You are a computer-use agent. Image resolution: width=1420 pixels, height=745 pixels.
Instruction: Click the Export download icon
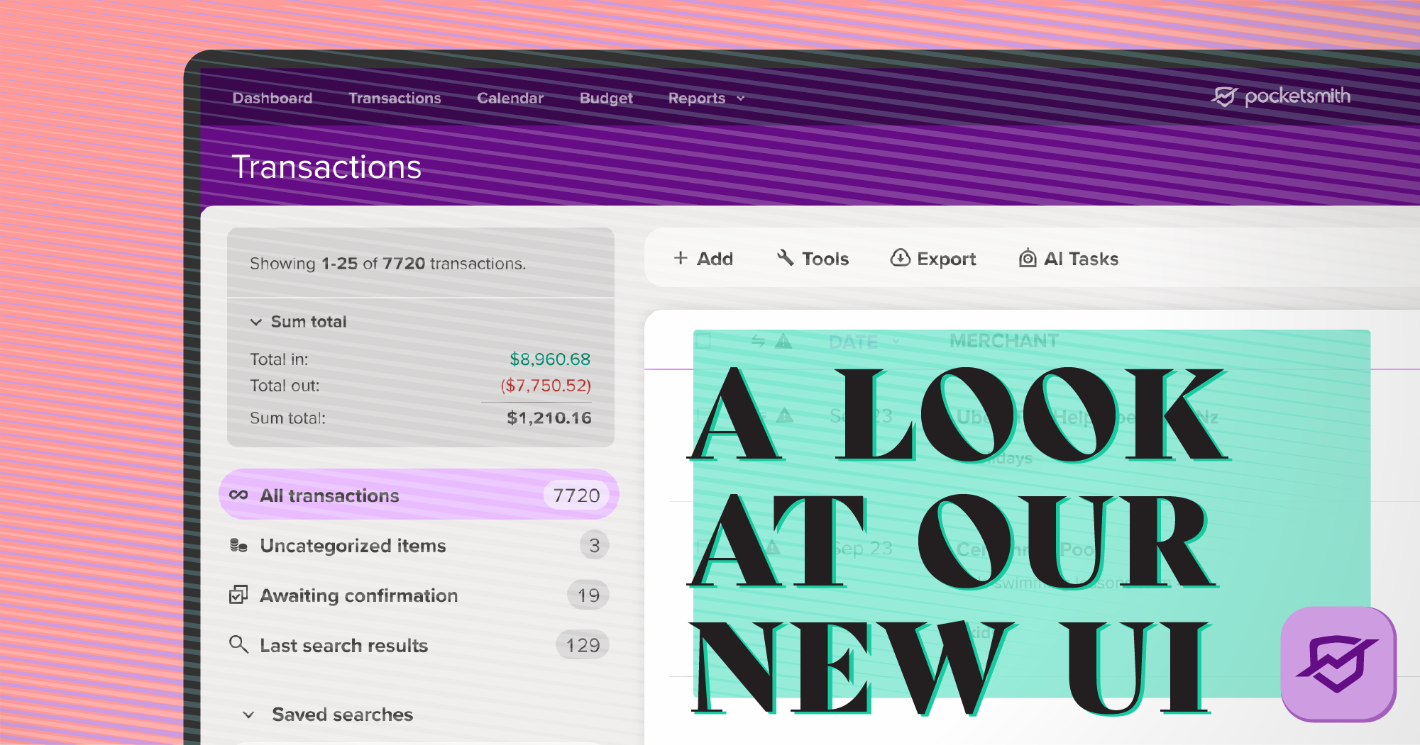tap(900, 258)
